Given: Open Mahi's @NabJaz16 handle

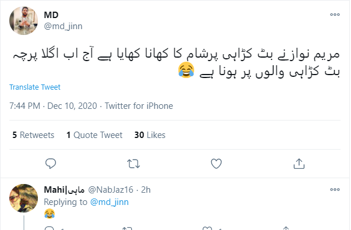Looking at the screenshot, I should [x=111, y=190].
